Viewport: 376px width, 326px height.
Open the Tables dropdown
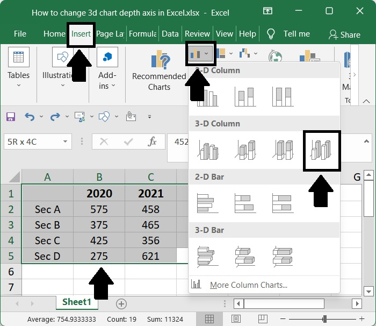point(18,67)
